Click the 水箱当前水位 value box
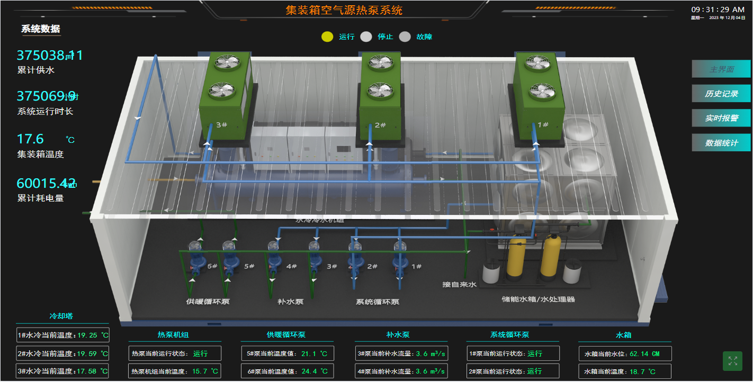Image resolution: width=753 pixels, height=382 pixels. 624,353
